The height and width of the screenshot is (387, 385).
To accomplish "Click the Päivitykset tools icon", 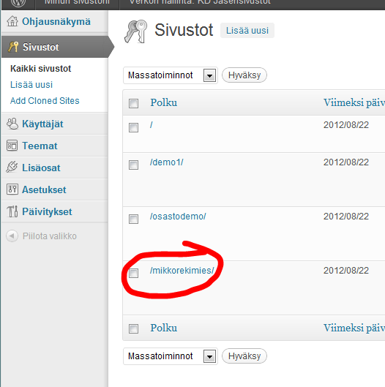I will click(12, 211).
